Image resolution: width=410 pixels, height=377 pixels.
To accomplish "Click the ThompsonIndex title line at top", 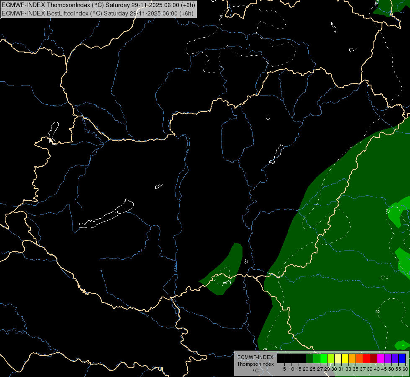I will pos(98,5).
